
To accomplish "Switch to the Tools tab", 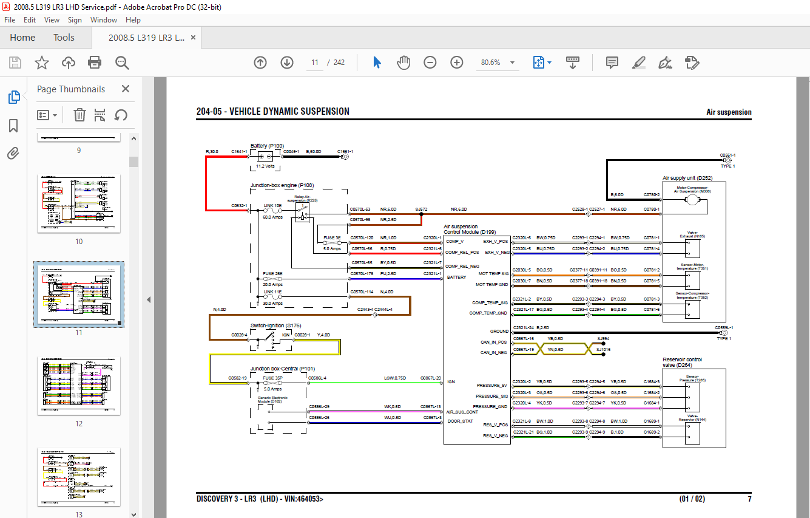I will point(64,37).
